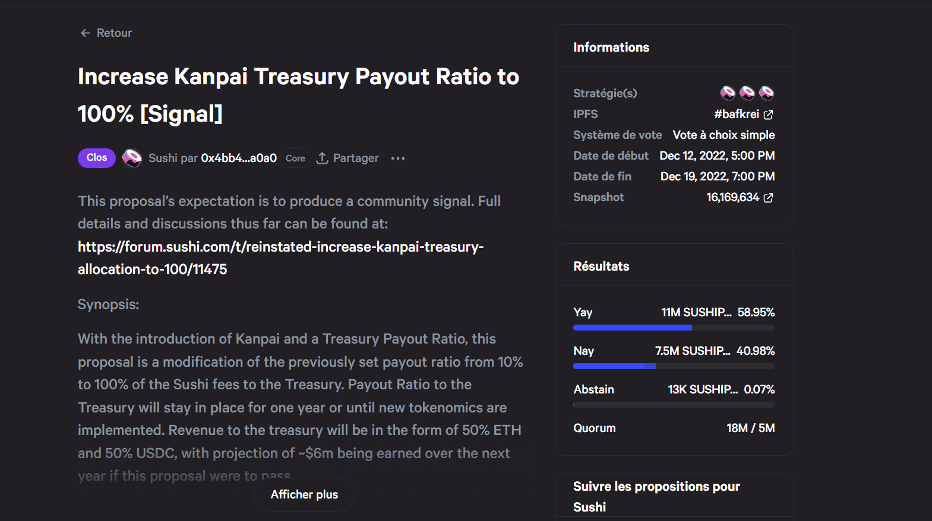This screenshot has height=521, width=932.
Task: Open the IPFS external link icon
Action: (x=768, y=115)
